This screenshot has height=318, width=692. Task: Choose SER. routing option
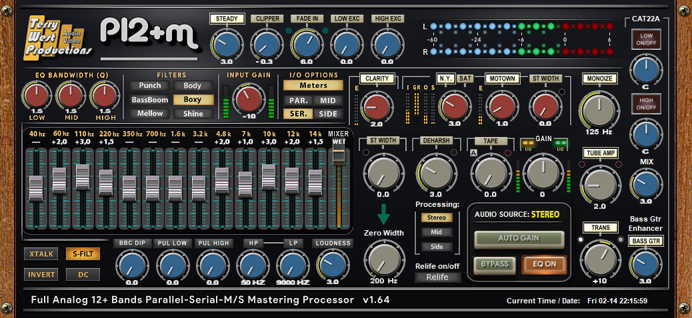299,114
